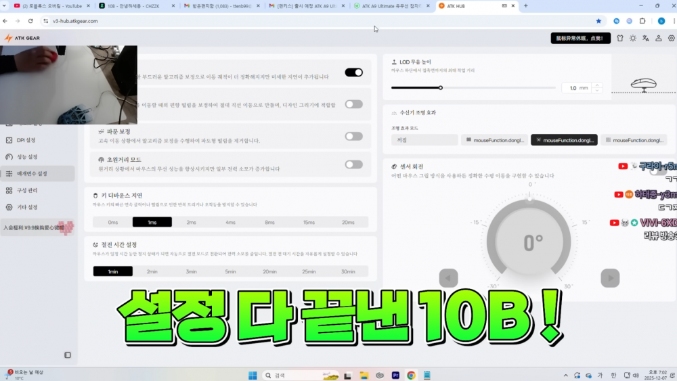This screenshot has width=677, height=381.
Task: Decrease LOD height with the down stepper arrow
Action: (x=596, y=91)
